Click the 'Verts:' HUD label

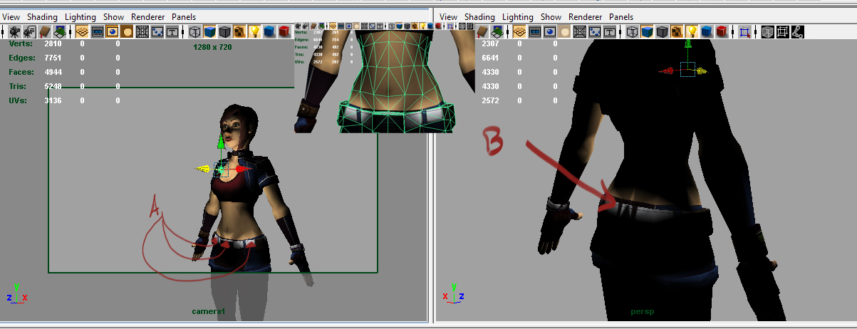pyautogui.click(x=21, y=43)
